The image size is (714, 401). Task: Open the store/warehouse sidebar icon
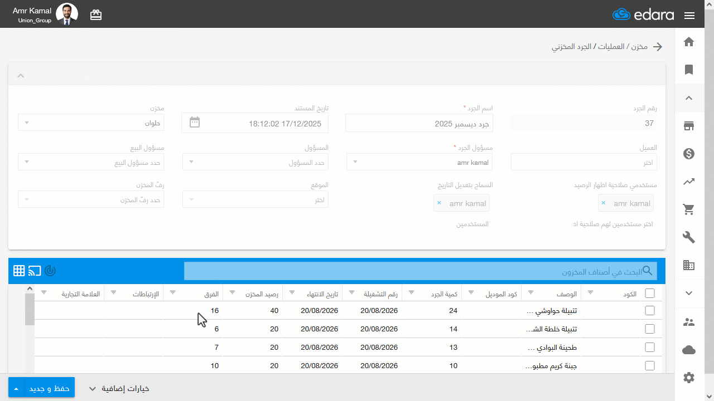click(689, 126)
